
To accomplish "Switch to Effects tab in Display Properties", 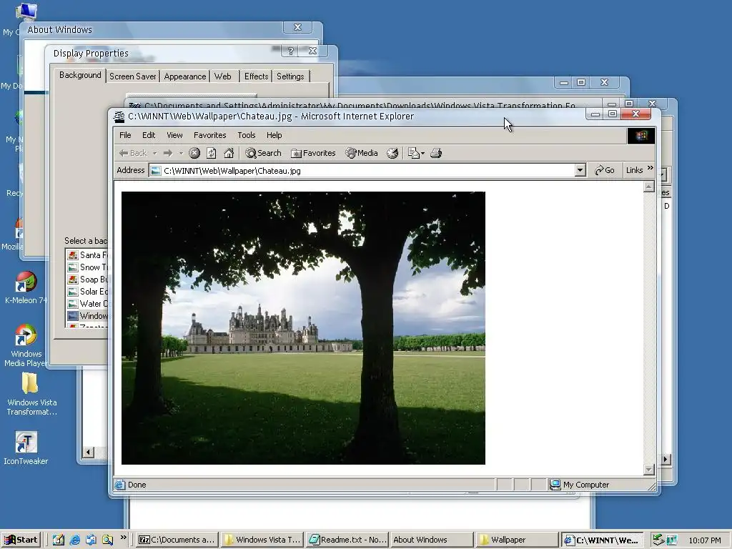I will (257, 76).
